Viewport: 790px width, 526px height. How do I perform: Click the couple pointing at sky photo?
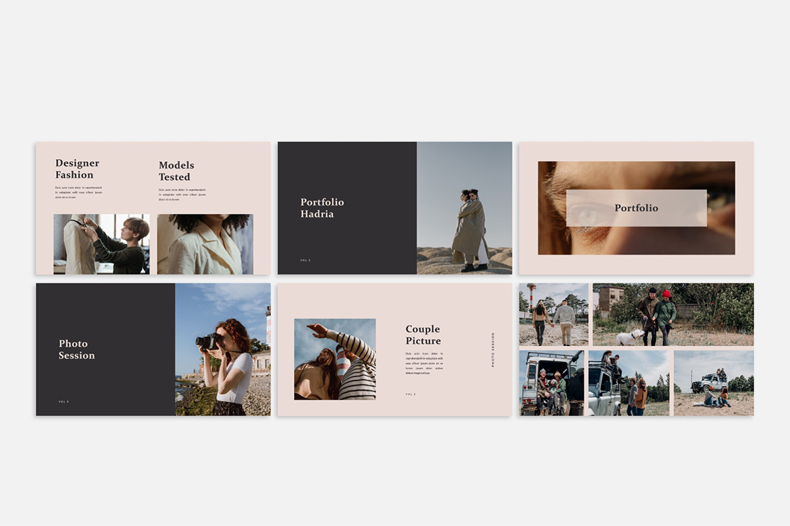[335, 359]
